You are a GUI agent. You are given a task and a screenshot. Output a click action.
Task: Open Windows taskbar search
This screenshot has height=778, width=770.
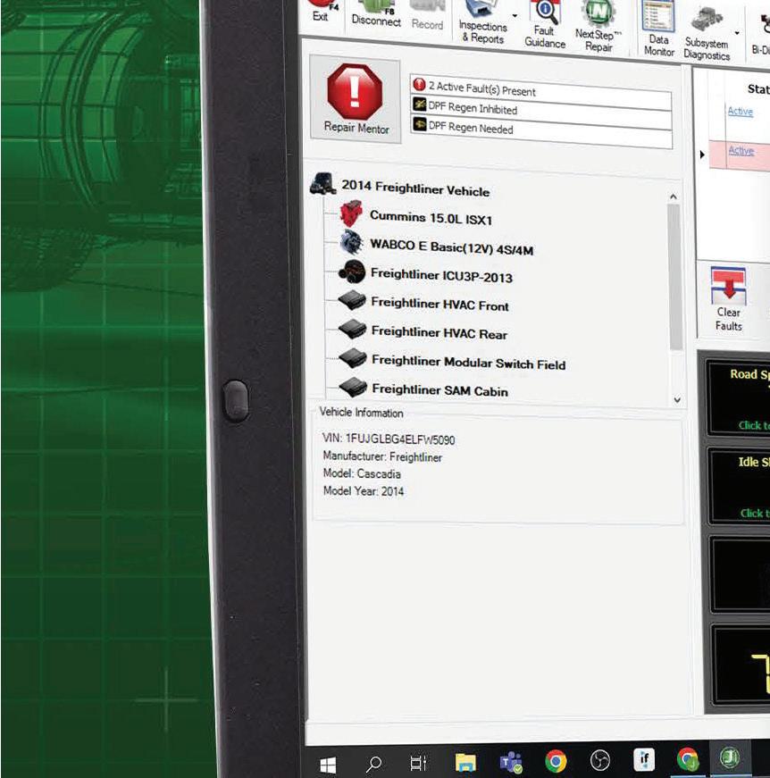pos(373,764)
